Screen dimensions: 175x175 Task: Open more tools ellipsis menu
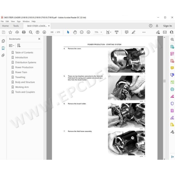coord(144,32)
